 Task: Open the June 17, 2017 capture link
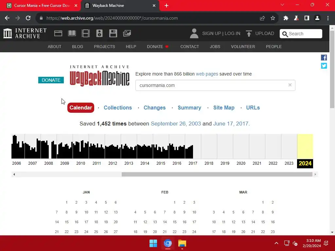coord(231,124)
